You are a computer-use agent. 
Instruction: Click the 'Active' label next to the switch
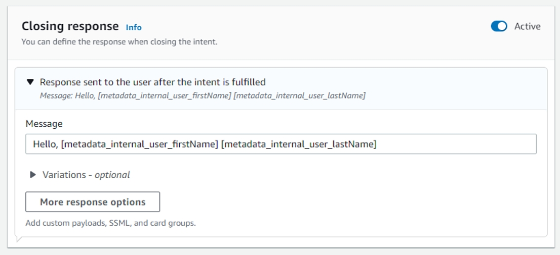[x=527, y=27]
